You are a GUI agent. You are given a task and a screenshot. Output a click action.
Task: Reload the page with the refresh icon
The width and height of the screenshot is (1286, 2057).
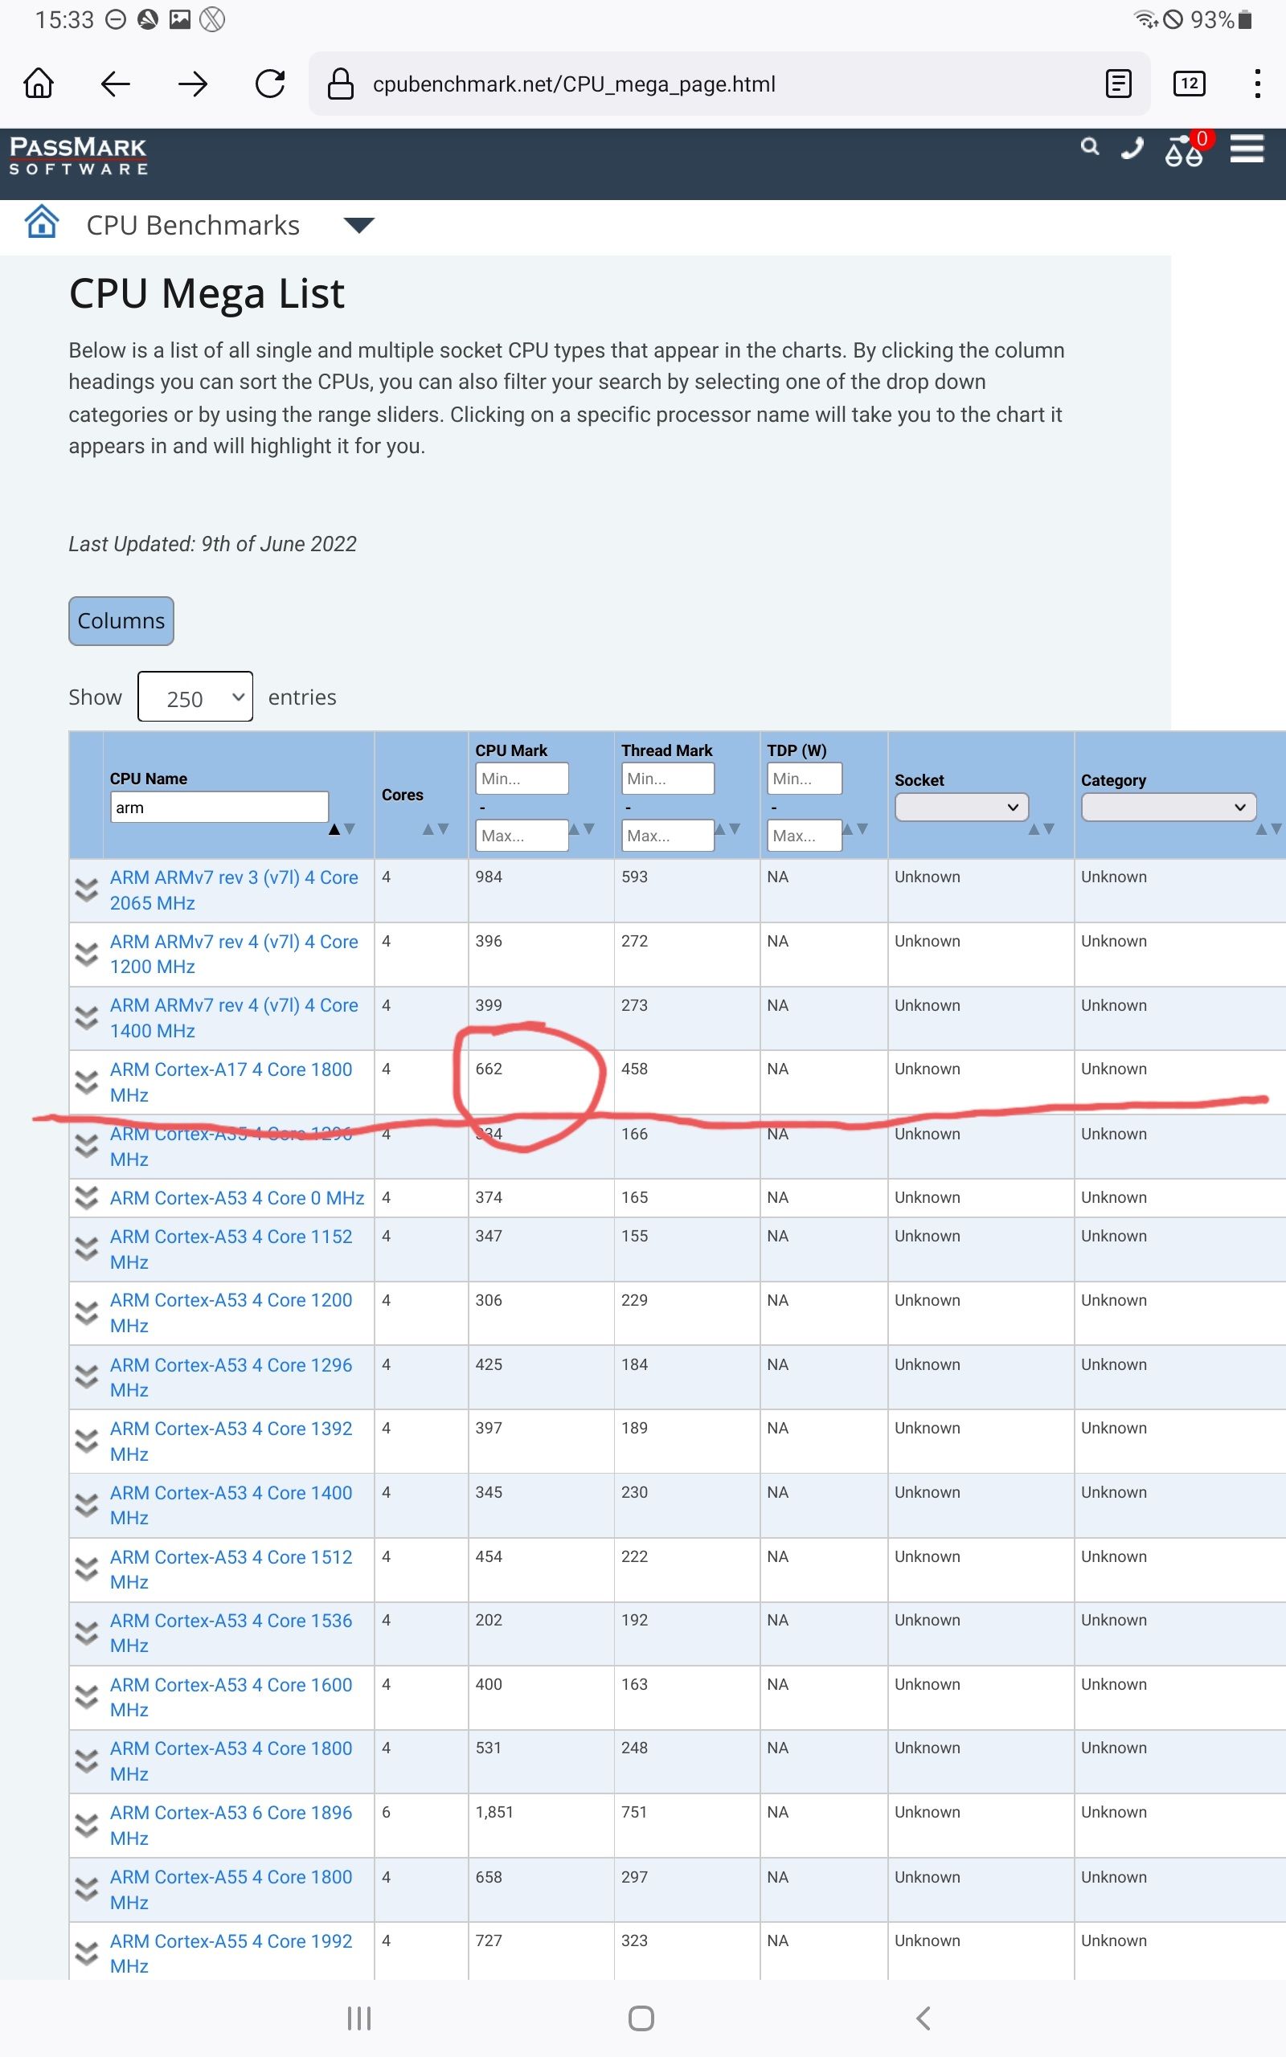point(271,84)
